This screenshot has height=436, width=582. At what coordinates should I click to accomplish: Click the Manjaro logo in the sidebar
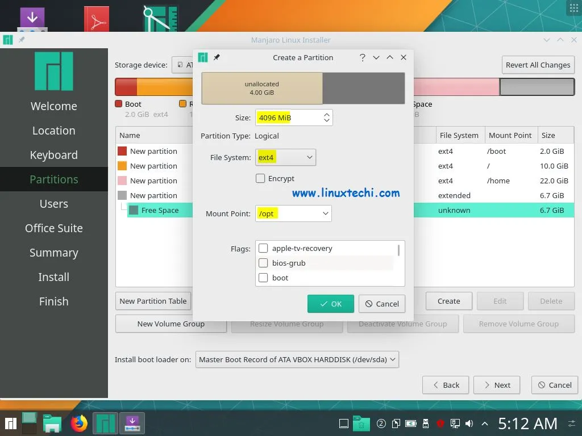tap(53, 70)
